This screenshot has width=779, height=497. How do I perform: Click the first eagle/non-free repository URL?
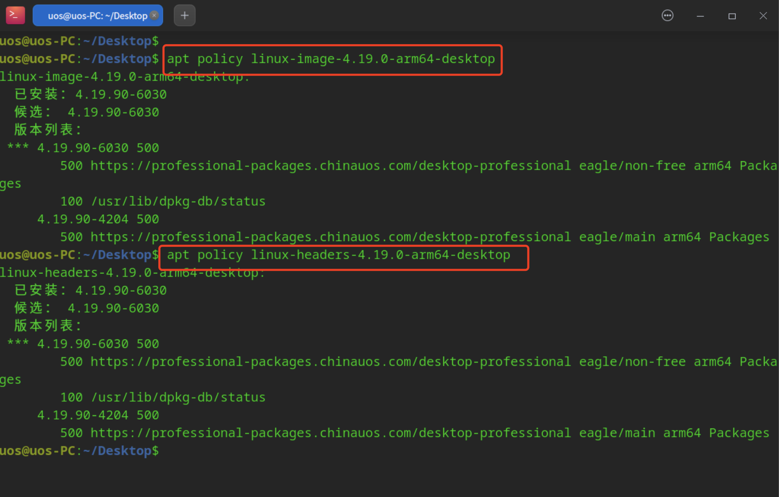(330, 166)
